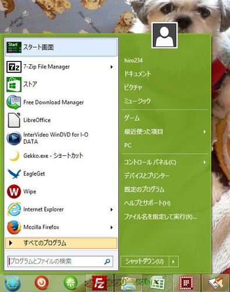230x292 pixels.
Task: Click the Start screen tile icon
Action: click(14, 47)
